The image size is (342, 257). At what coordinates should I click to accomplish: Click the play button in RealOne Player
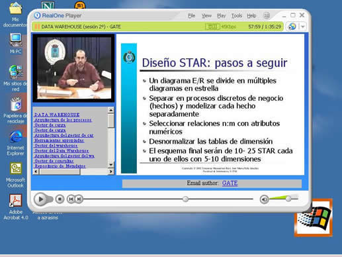pos(40,199)
